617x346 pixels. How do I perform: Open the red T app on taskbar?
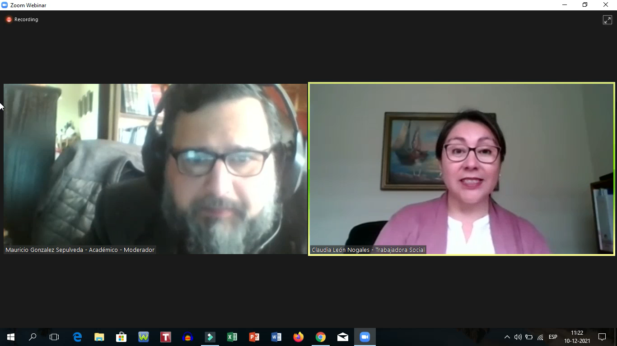coord(166,337)
